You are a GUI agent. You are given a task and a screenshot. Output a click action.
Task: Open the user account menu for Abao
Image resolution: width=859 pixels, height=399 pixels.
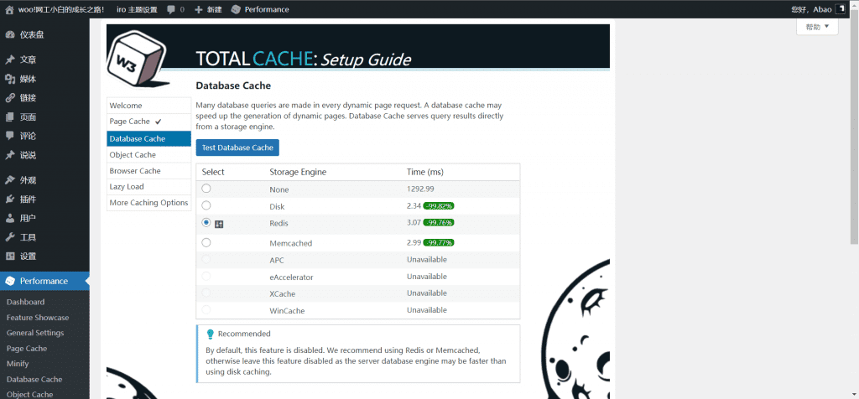(822, 9)
